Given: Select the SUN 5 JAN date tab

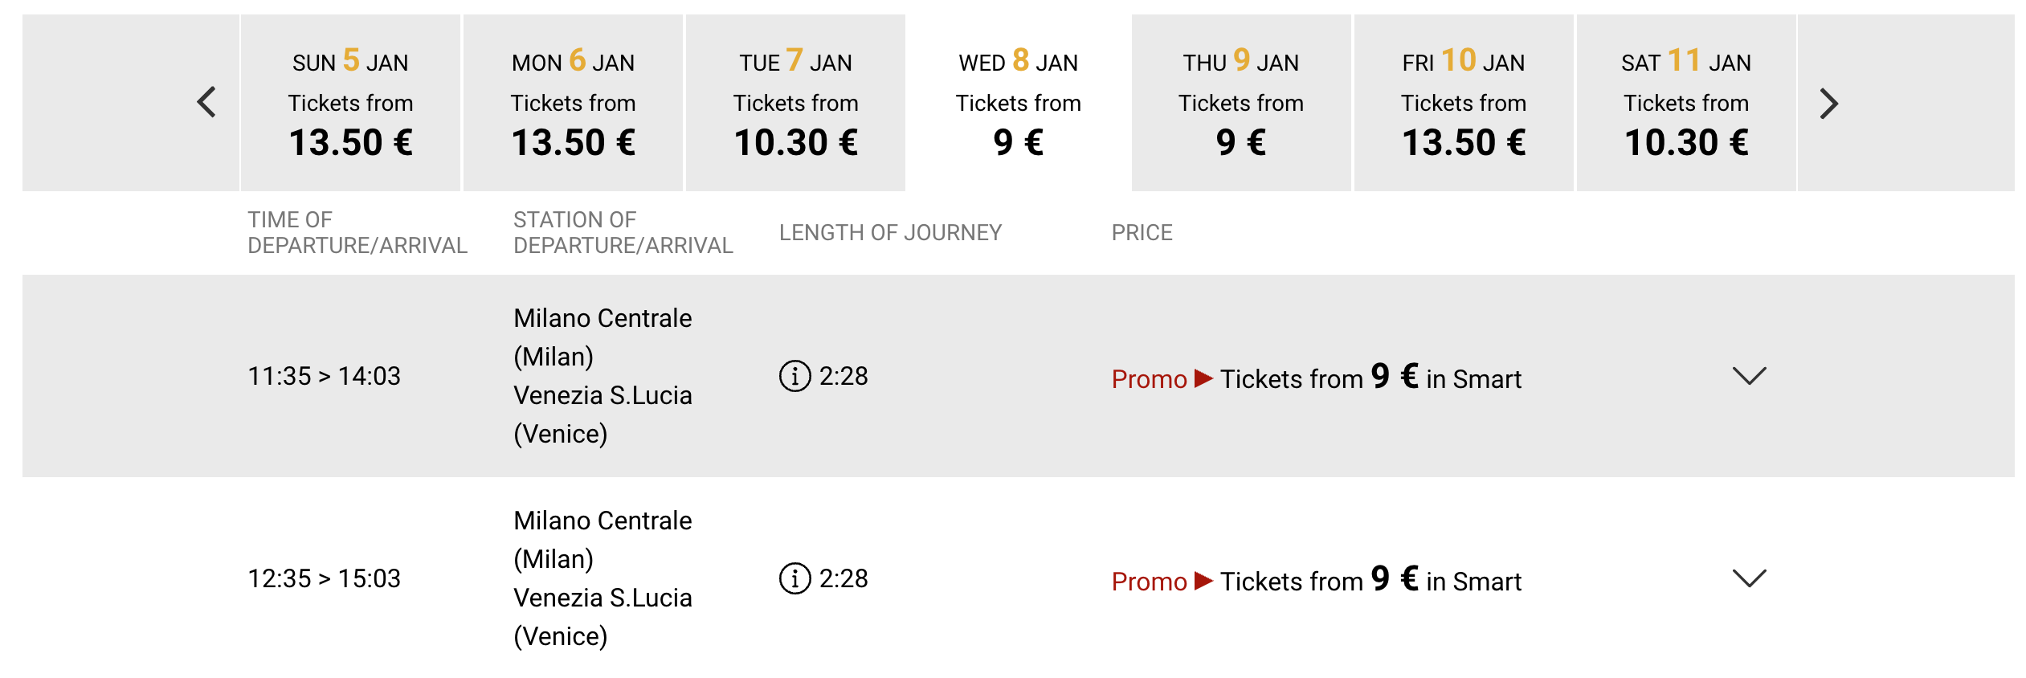Looking at the screenshot, I should [350, 103].
